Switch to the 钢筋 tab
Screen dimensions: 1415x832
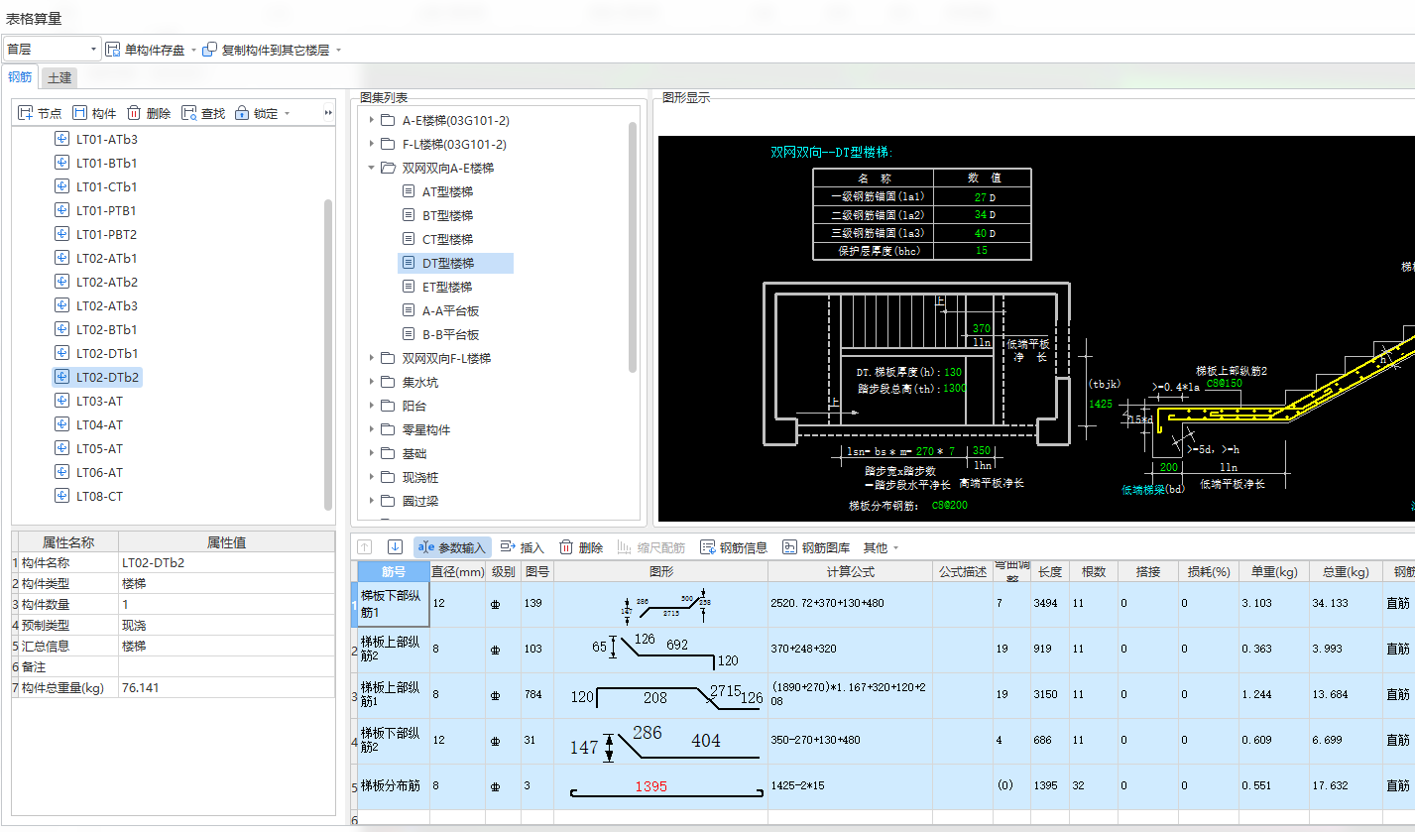click(20, 77)
